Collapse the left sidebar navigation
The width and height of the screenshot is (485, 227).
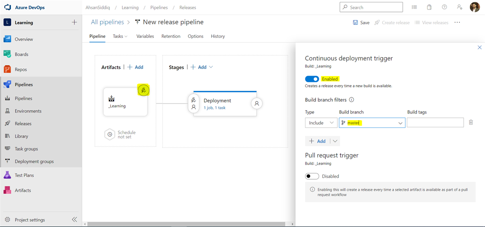click(x=74, y=219)
